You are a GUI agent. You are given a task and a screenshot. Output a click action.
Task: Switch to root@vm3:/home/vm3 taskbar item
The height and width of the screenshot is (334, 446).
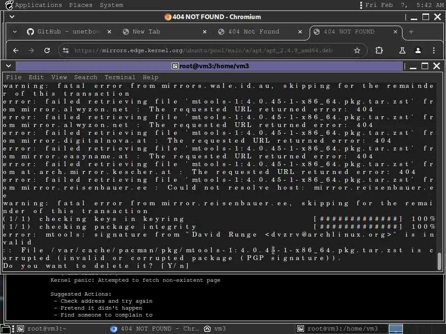(341, 329)
